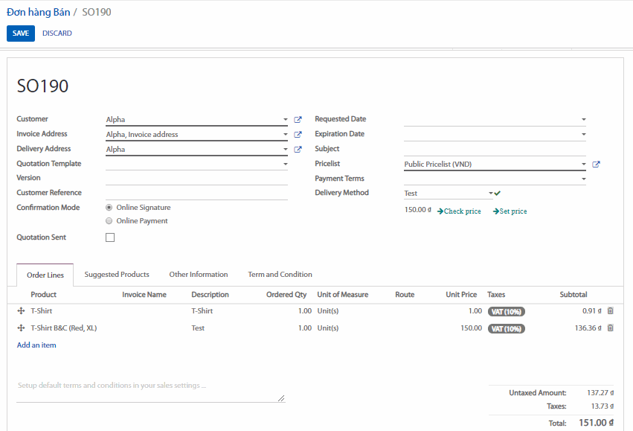Select Online Signature confirmation mode

point(109,208)
